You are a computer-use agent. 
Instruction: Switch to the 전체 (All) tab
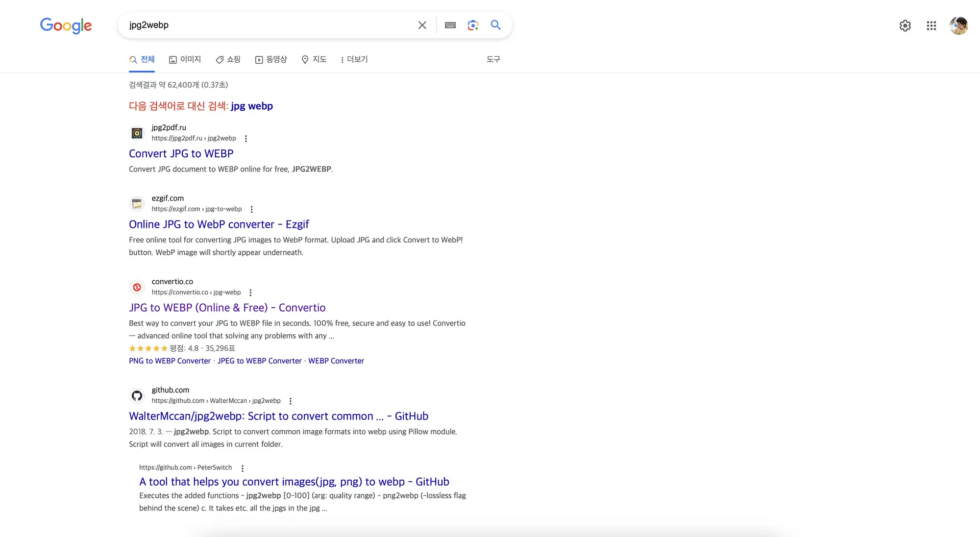click(142, 59)
